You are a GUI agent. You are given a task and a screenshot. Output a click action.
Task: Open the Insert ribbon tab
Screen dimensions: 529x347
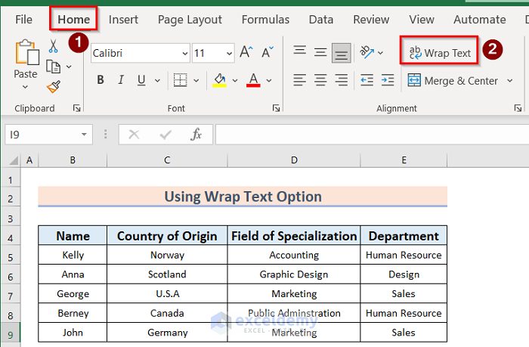click(123, 20)
